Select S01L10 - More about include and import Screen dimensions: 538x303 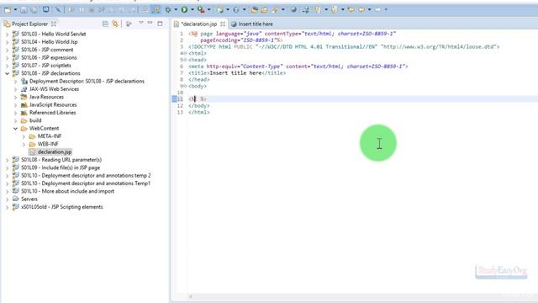pos(67,192)
